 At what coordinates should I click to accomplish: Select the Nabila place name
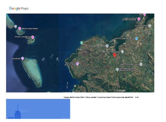click(80, 49)
